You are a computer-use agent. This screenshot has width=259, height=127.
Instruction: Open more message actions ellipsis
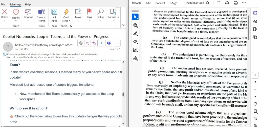coord(117,43)
